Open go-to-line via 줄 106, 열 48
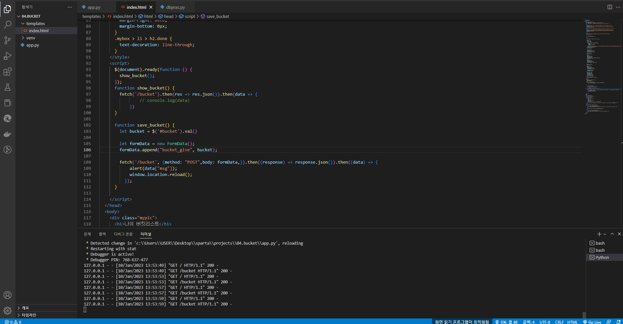The height and width of the screenshot is (324, 623). [506, 322]
